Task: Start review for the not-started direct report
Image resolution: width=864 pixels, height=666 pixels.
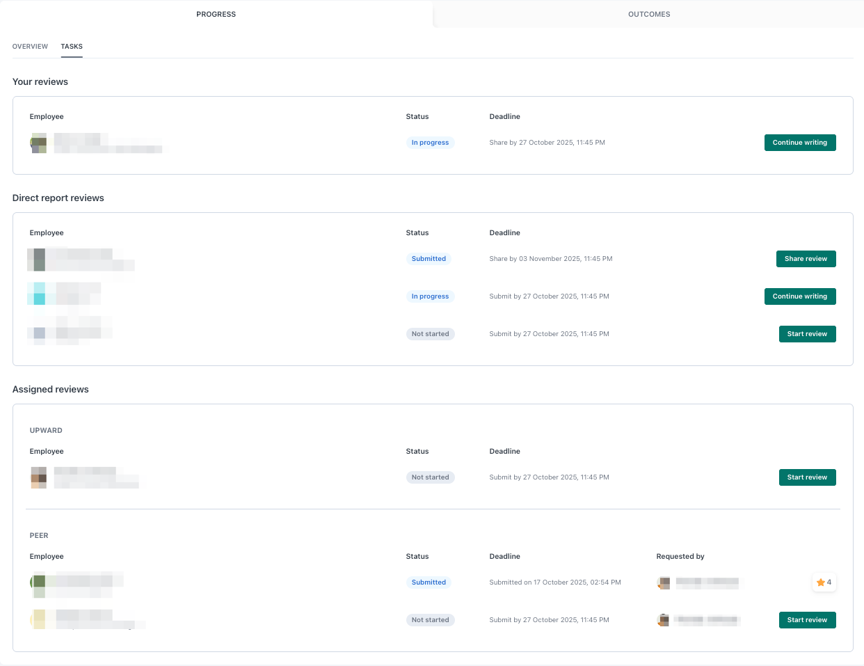Action: click(807, 334)
